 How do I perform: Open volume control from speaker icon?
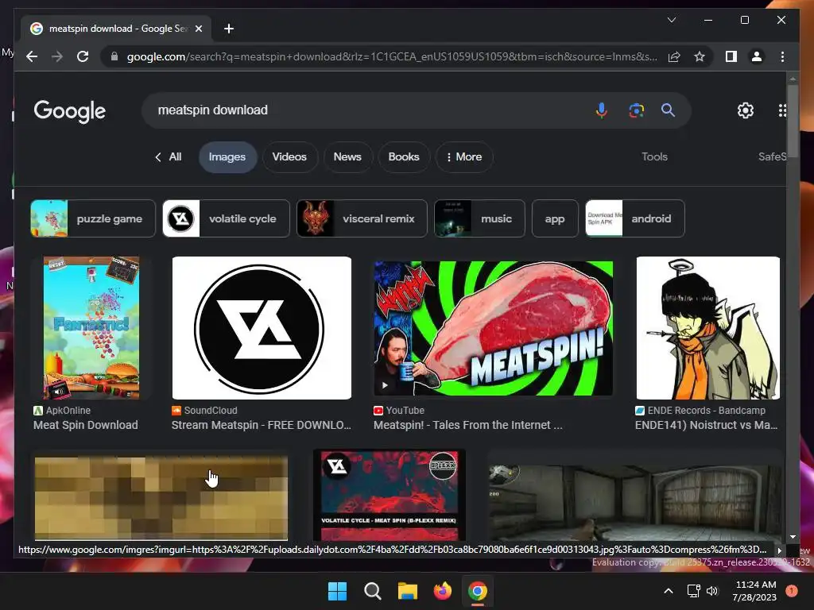712,591
